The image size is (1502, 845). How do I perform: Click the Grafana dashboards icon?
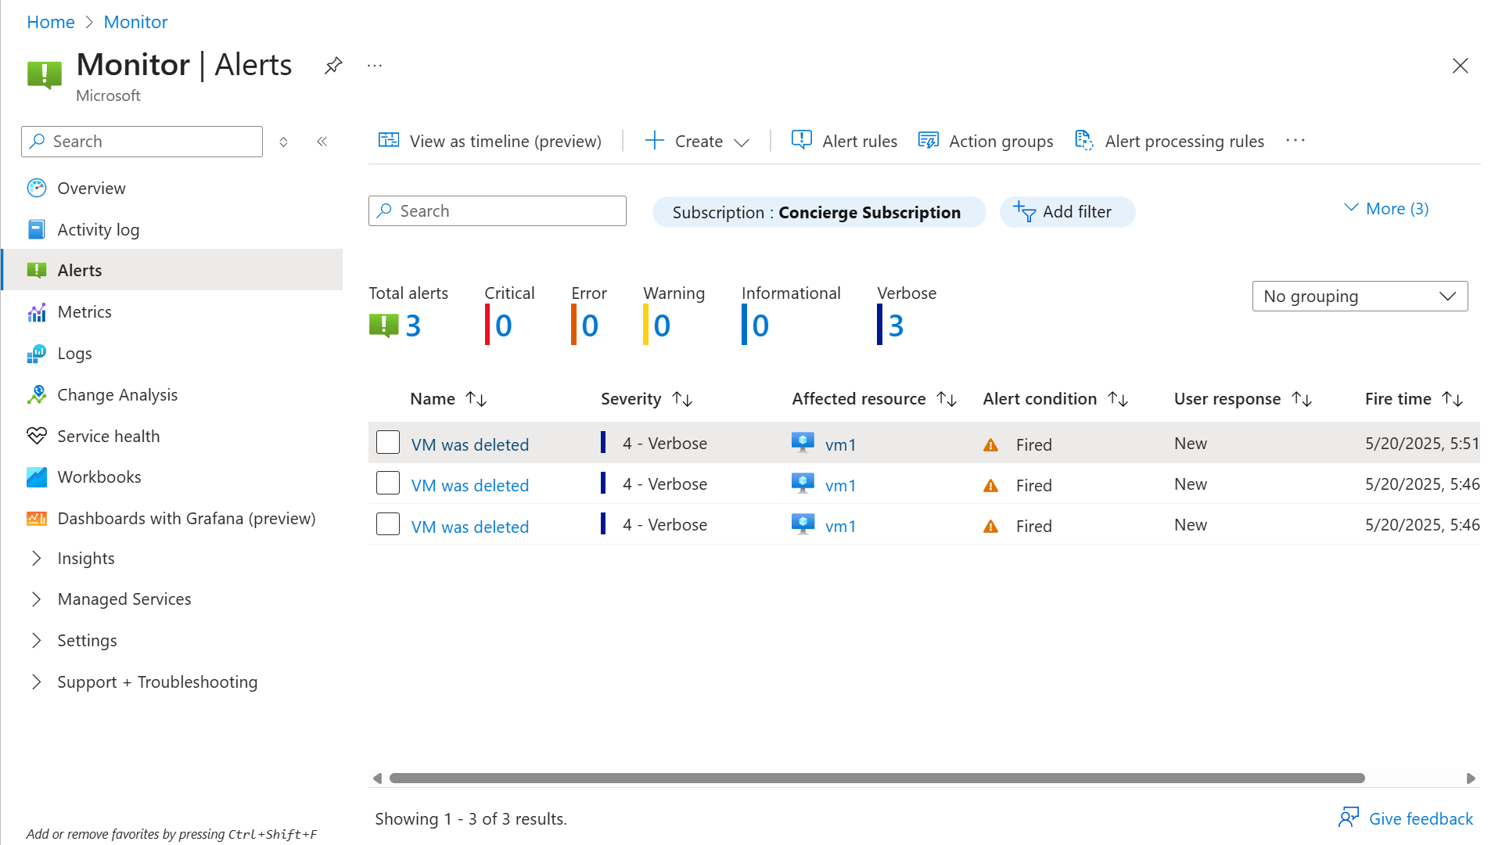[37, 518]
